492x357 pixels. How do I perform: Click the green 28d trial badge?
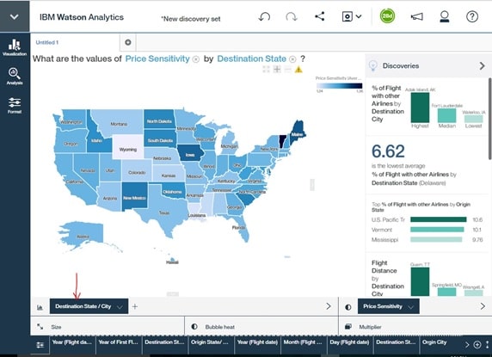(387, 16)
